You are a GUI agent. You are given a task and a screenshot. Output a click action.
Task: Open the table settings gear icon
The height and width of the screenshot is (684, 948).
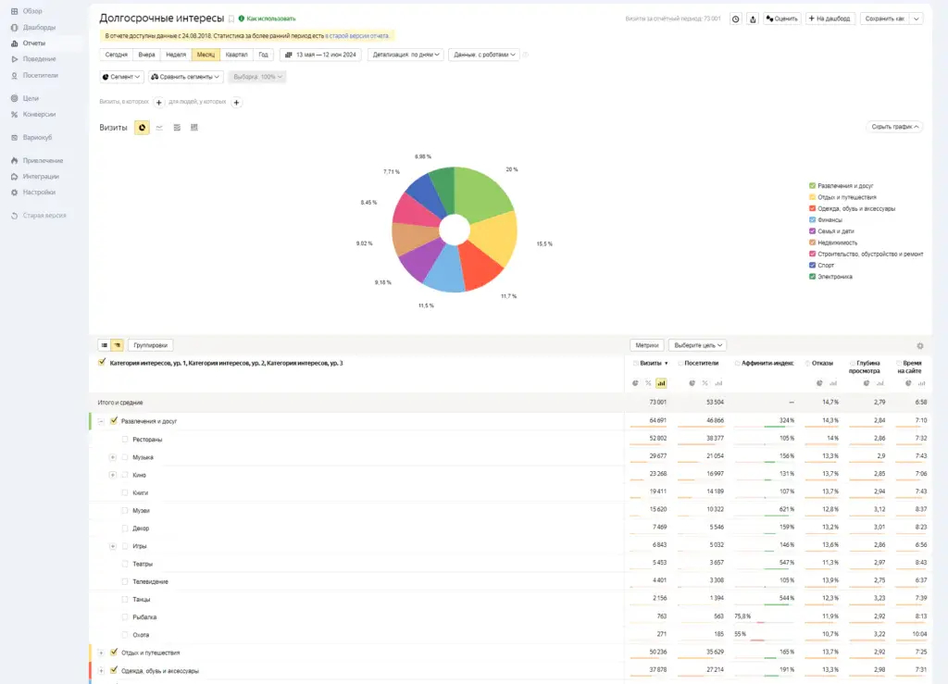pyautogui.click(x=919, y=345)
